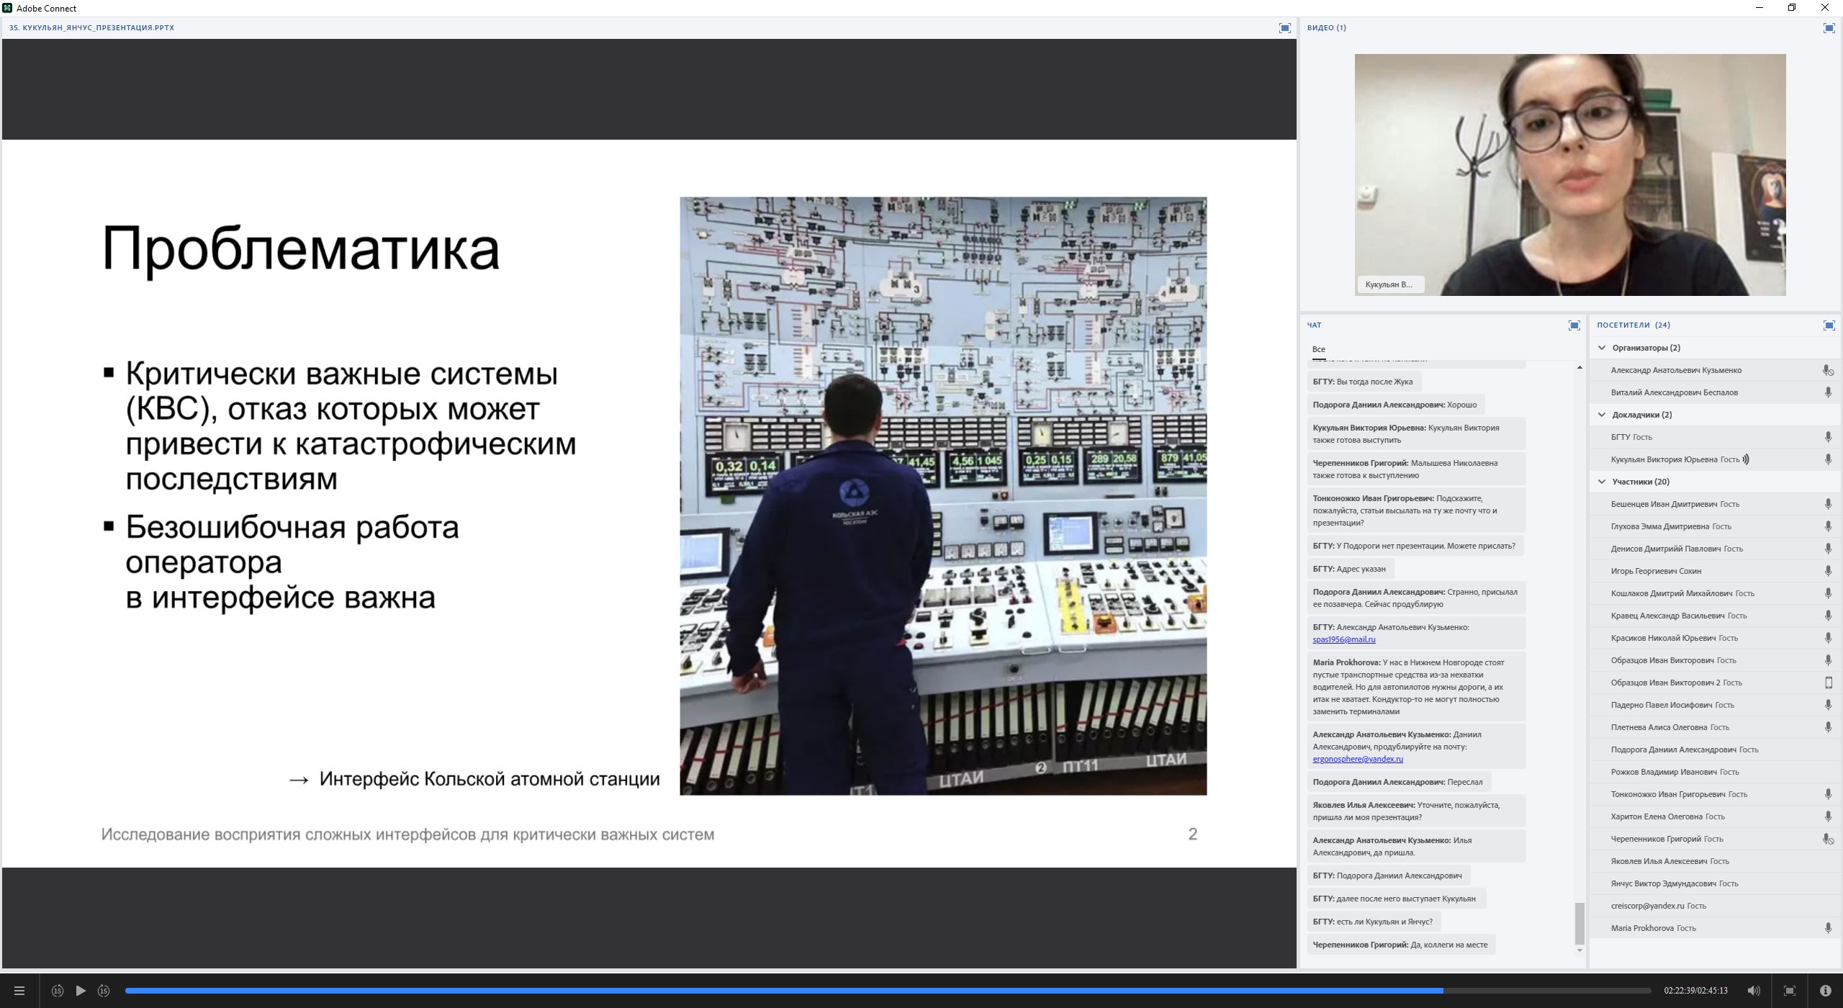Click the mobile device icon for Образцов Иван Викторович 2
This screenshot has height=1008, width=1843.
click(1828, 683)
